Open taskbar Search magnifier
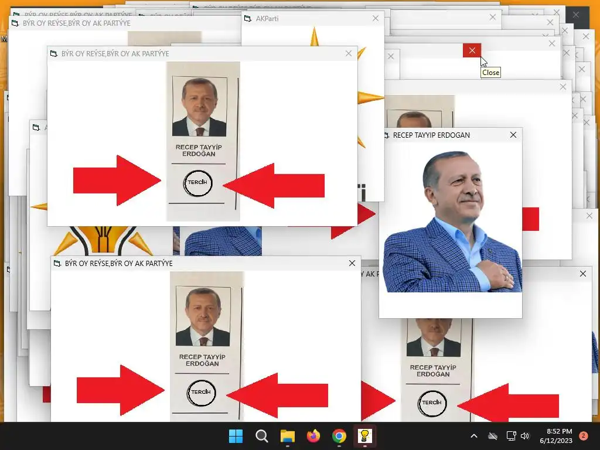600x450 pixels. 262,436
